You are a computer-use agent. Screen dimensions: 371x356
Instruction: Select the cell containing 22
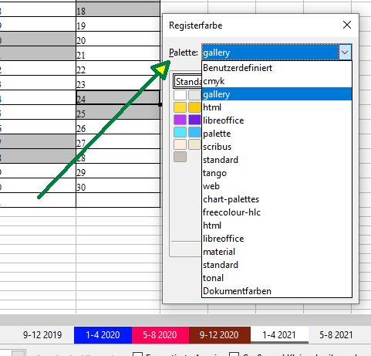point(118,68)
